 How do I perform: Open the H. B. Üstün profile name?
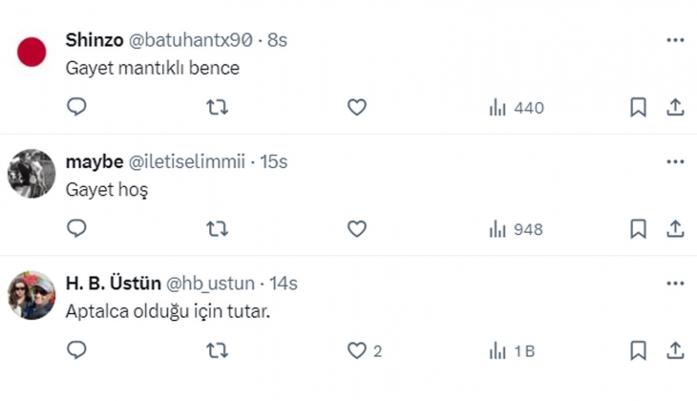(x=113, y=284)
